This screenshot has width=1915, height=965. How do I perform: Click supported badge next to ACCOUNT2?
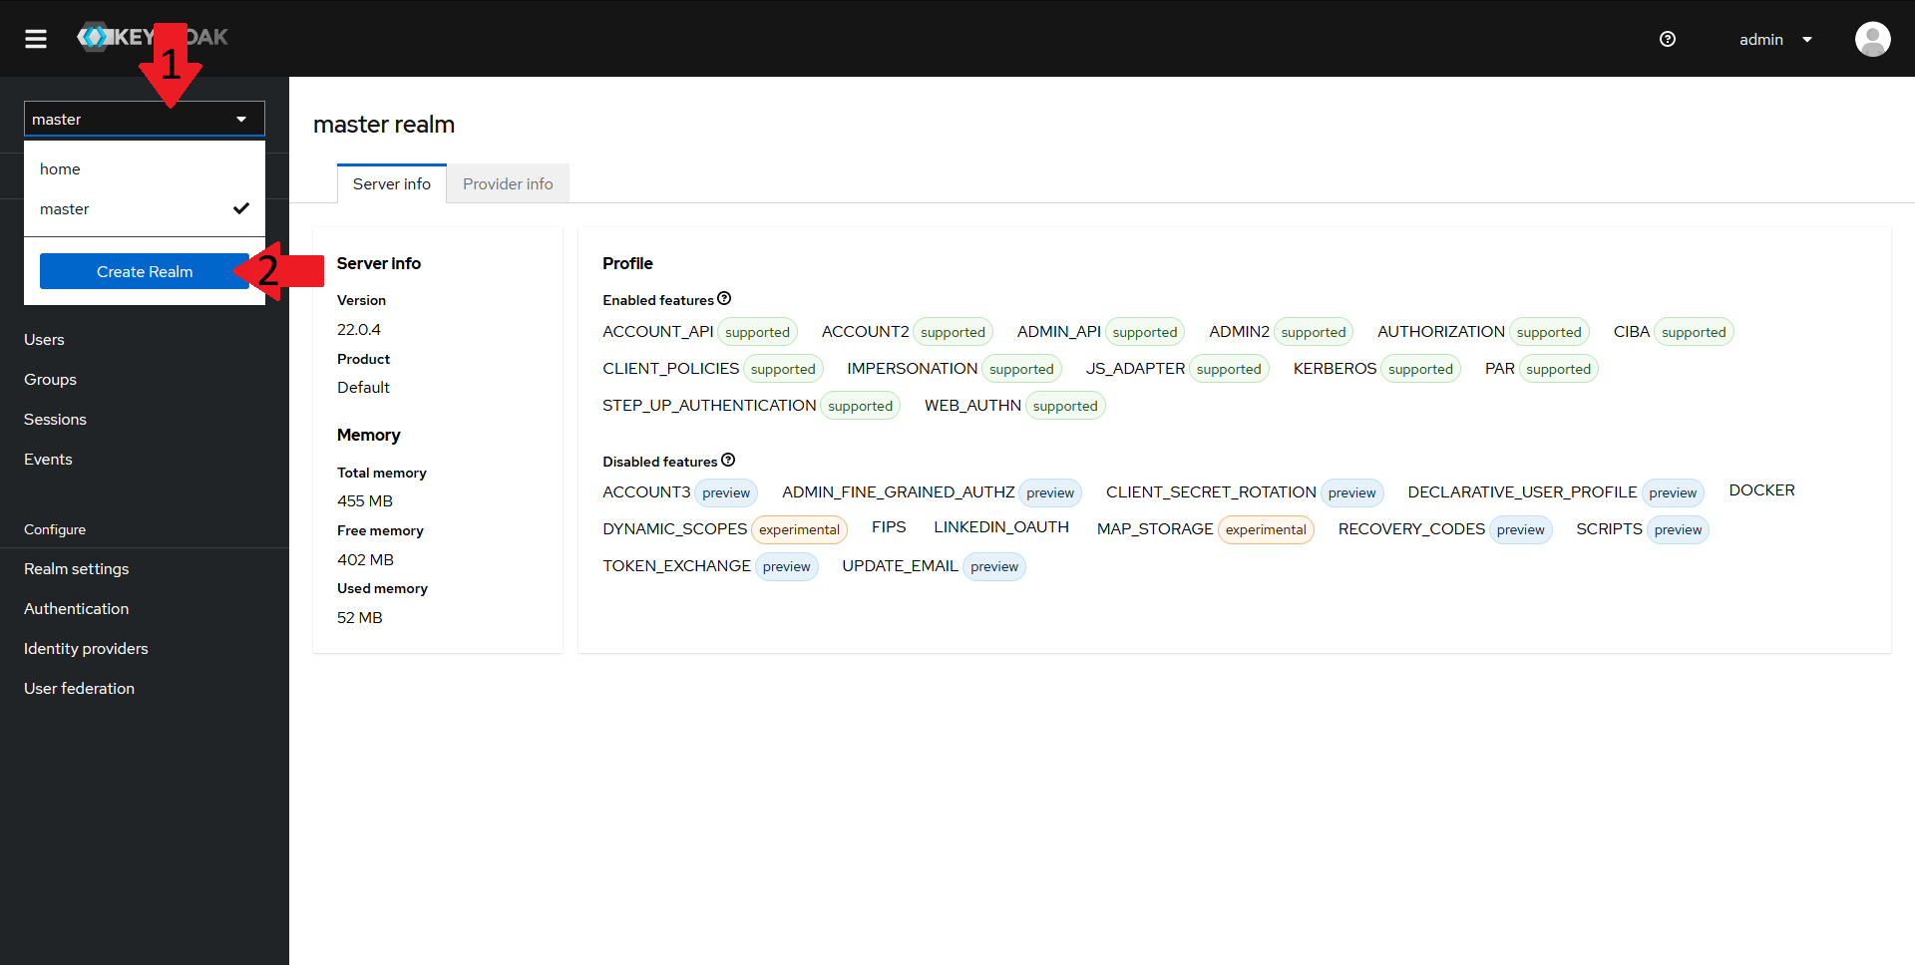953,332
